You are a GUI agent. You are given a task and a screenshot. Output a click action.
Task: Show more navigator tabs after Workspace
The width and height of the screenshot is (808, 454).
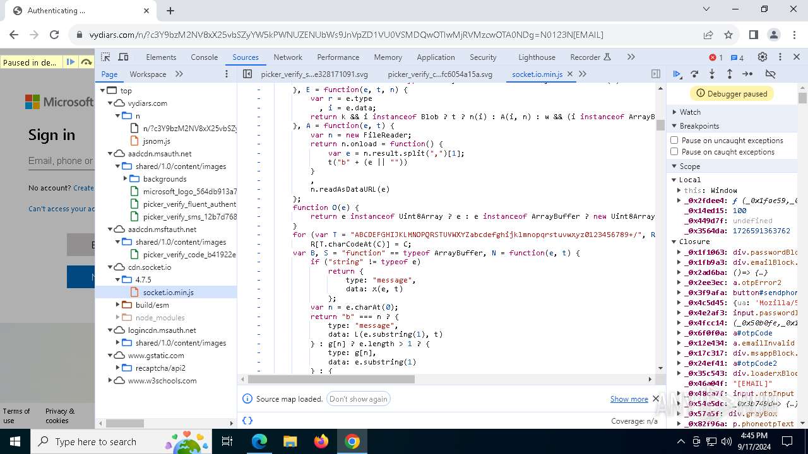179,74
